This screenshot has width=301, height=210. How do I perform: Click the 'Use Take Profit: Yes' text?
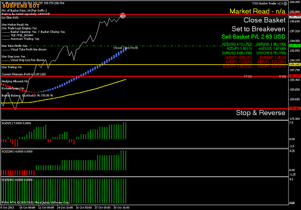14,46
